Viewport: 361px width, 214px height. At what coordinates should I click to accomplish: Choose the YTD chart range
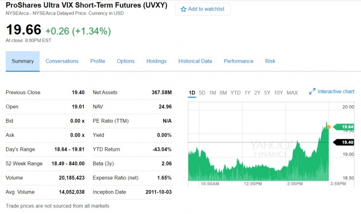click(236, 93)
